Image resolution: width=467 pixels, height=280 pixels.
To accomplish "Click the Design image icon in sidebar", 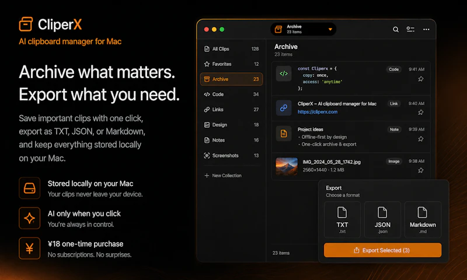I will click(x=207, y=125).
